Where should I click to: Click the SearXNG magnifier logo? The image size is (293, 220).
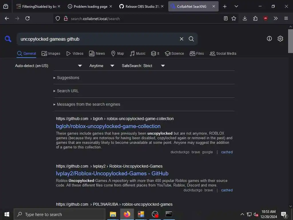[x=8, y=39]
